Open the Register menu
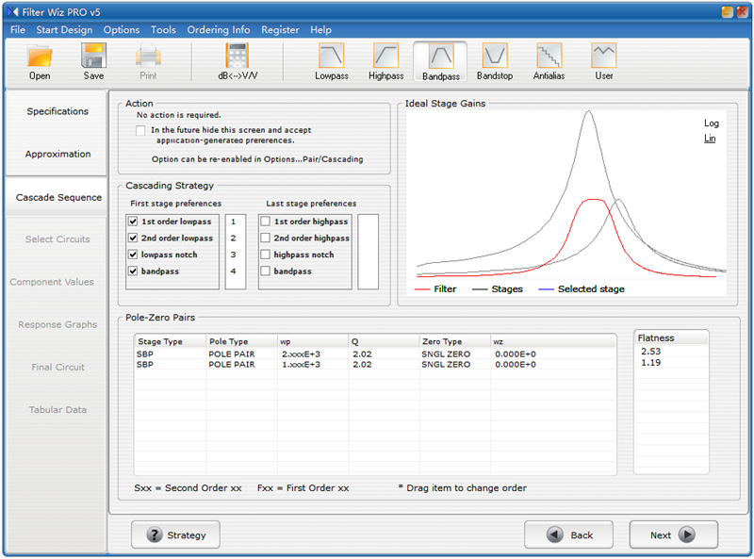The height and width of the screenshot is (559, 754). click(x=280, y=30)
